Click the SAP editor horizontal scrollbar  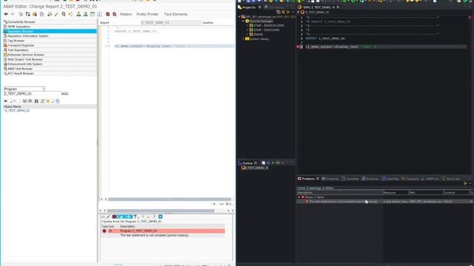(170, 199)
